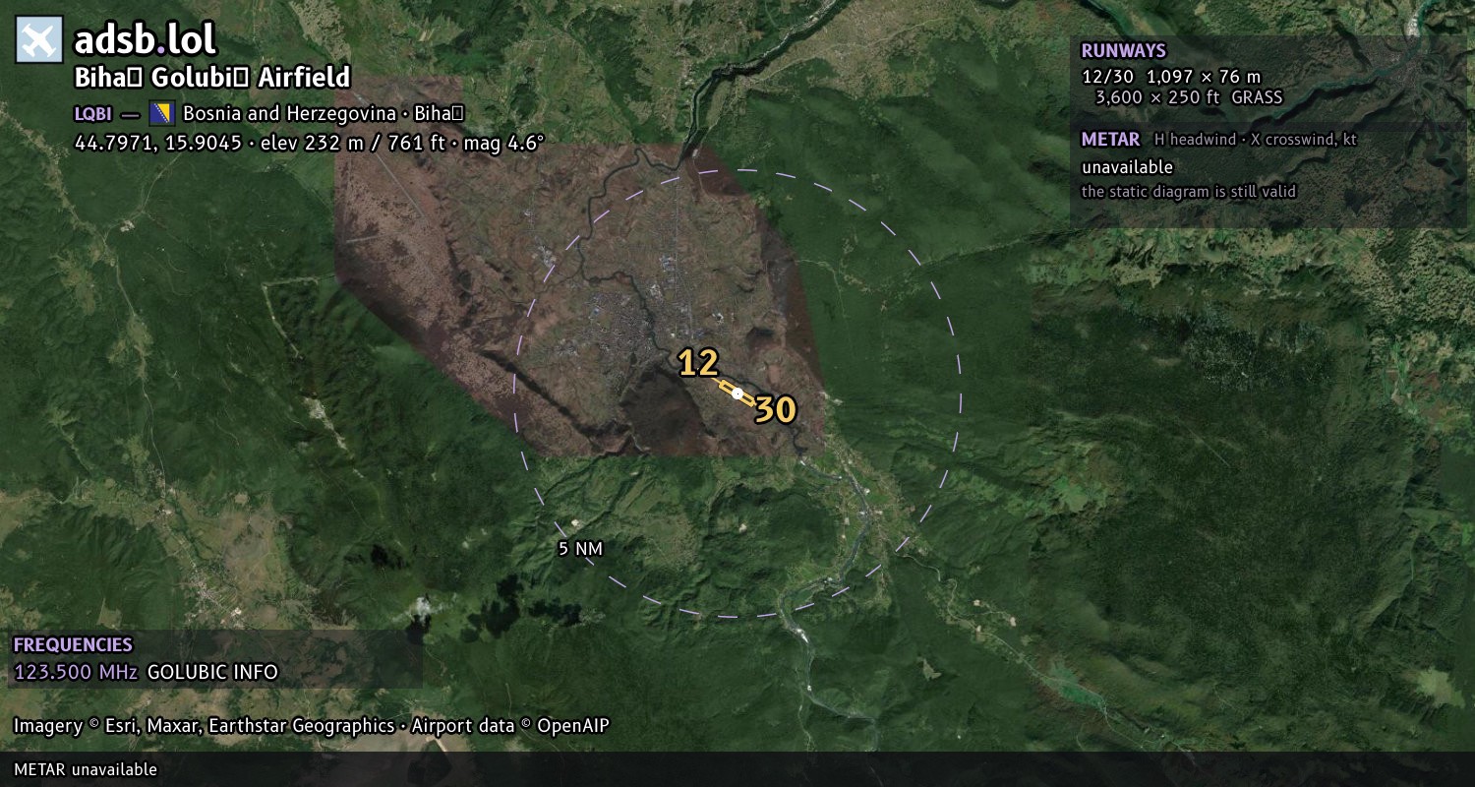The image size is (1475, 787).
Task: Click the runway 30 end label
Action: (x=775, y=410)
